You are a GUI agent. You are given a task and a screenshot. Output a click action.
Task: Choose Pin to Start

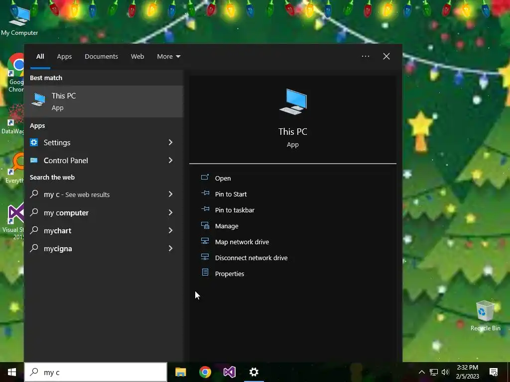tap(231, 194)
